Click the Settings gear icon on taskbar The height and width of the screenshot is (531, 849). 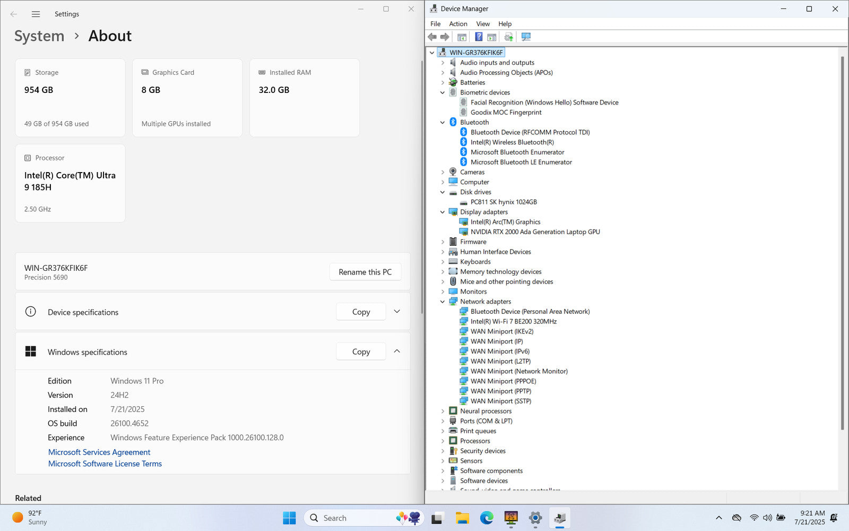[x=535, y=518]
